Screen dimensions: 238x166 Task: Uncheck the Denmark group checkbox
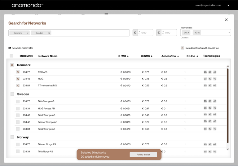click(x=12, y=65)
